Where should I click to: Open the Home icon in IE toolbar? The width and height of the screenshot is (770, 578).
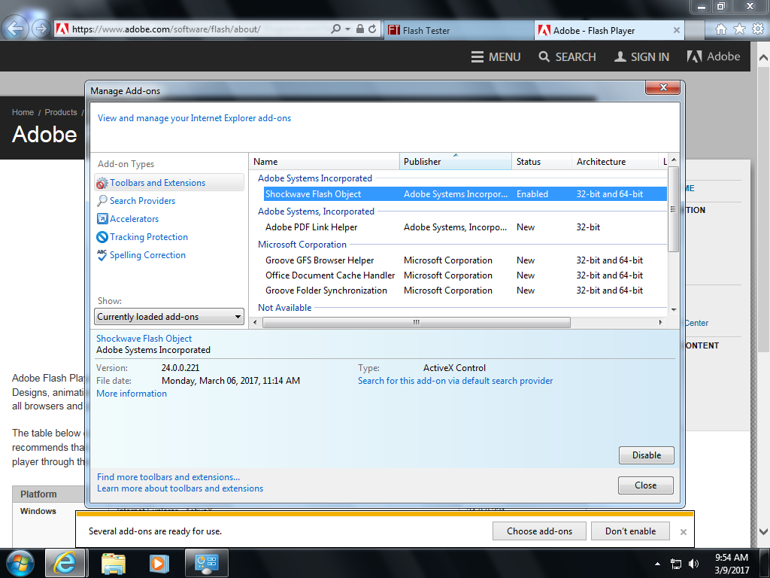coord(721,29)
